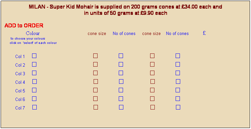The image size is (251, 129).
Task: Check second No of cones box for Col 2
Action: pos(178,64)
